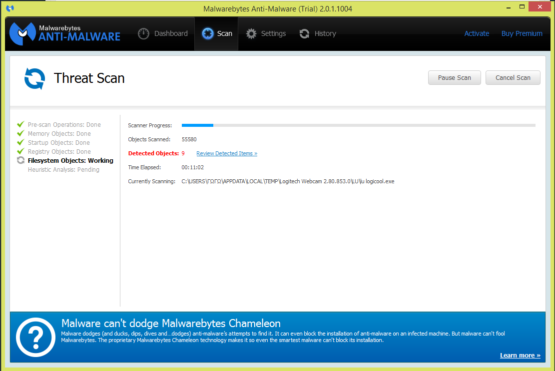This screenshot has height=371, width=555.
Task: Click the Pre-scan Operations green checkmark
Action: pos(20,124)
